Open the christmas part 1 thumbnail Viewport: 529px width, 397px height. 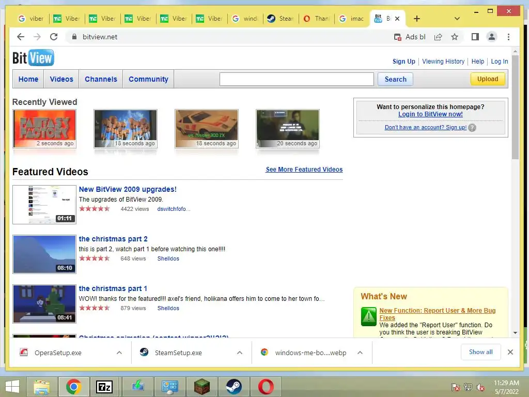[x=44, y=304]
